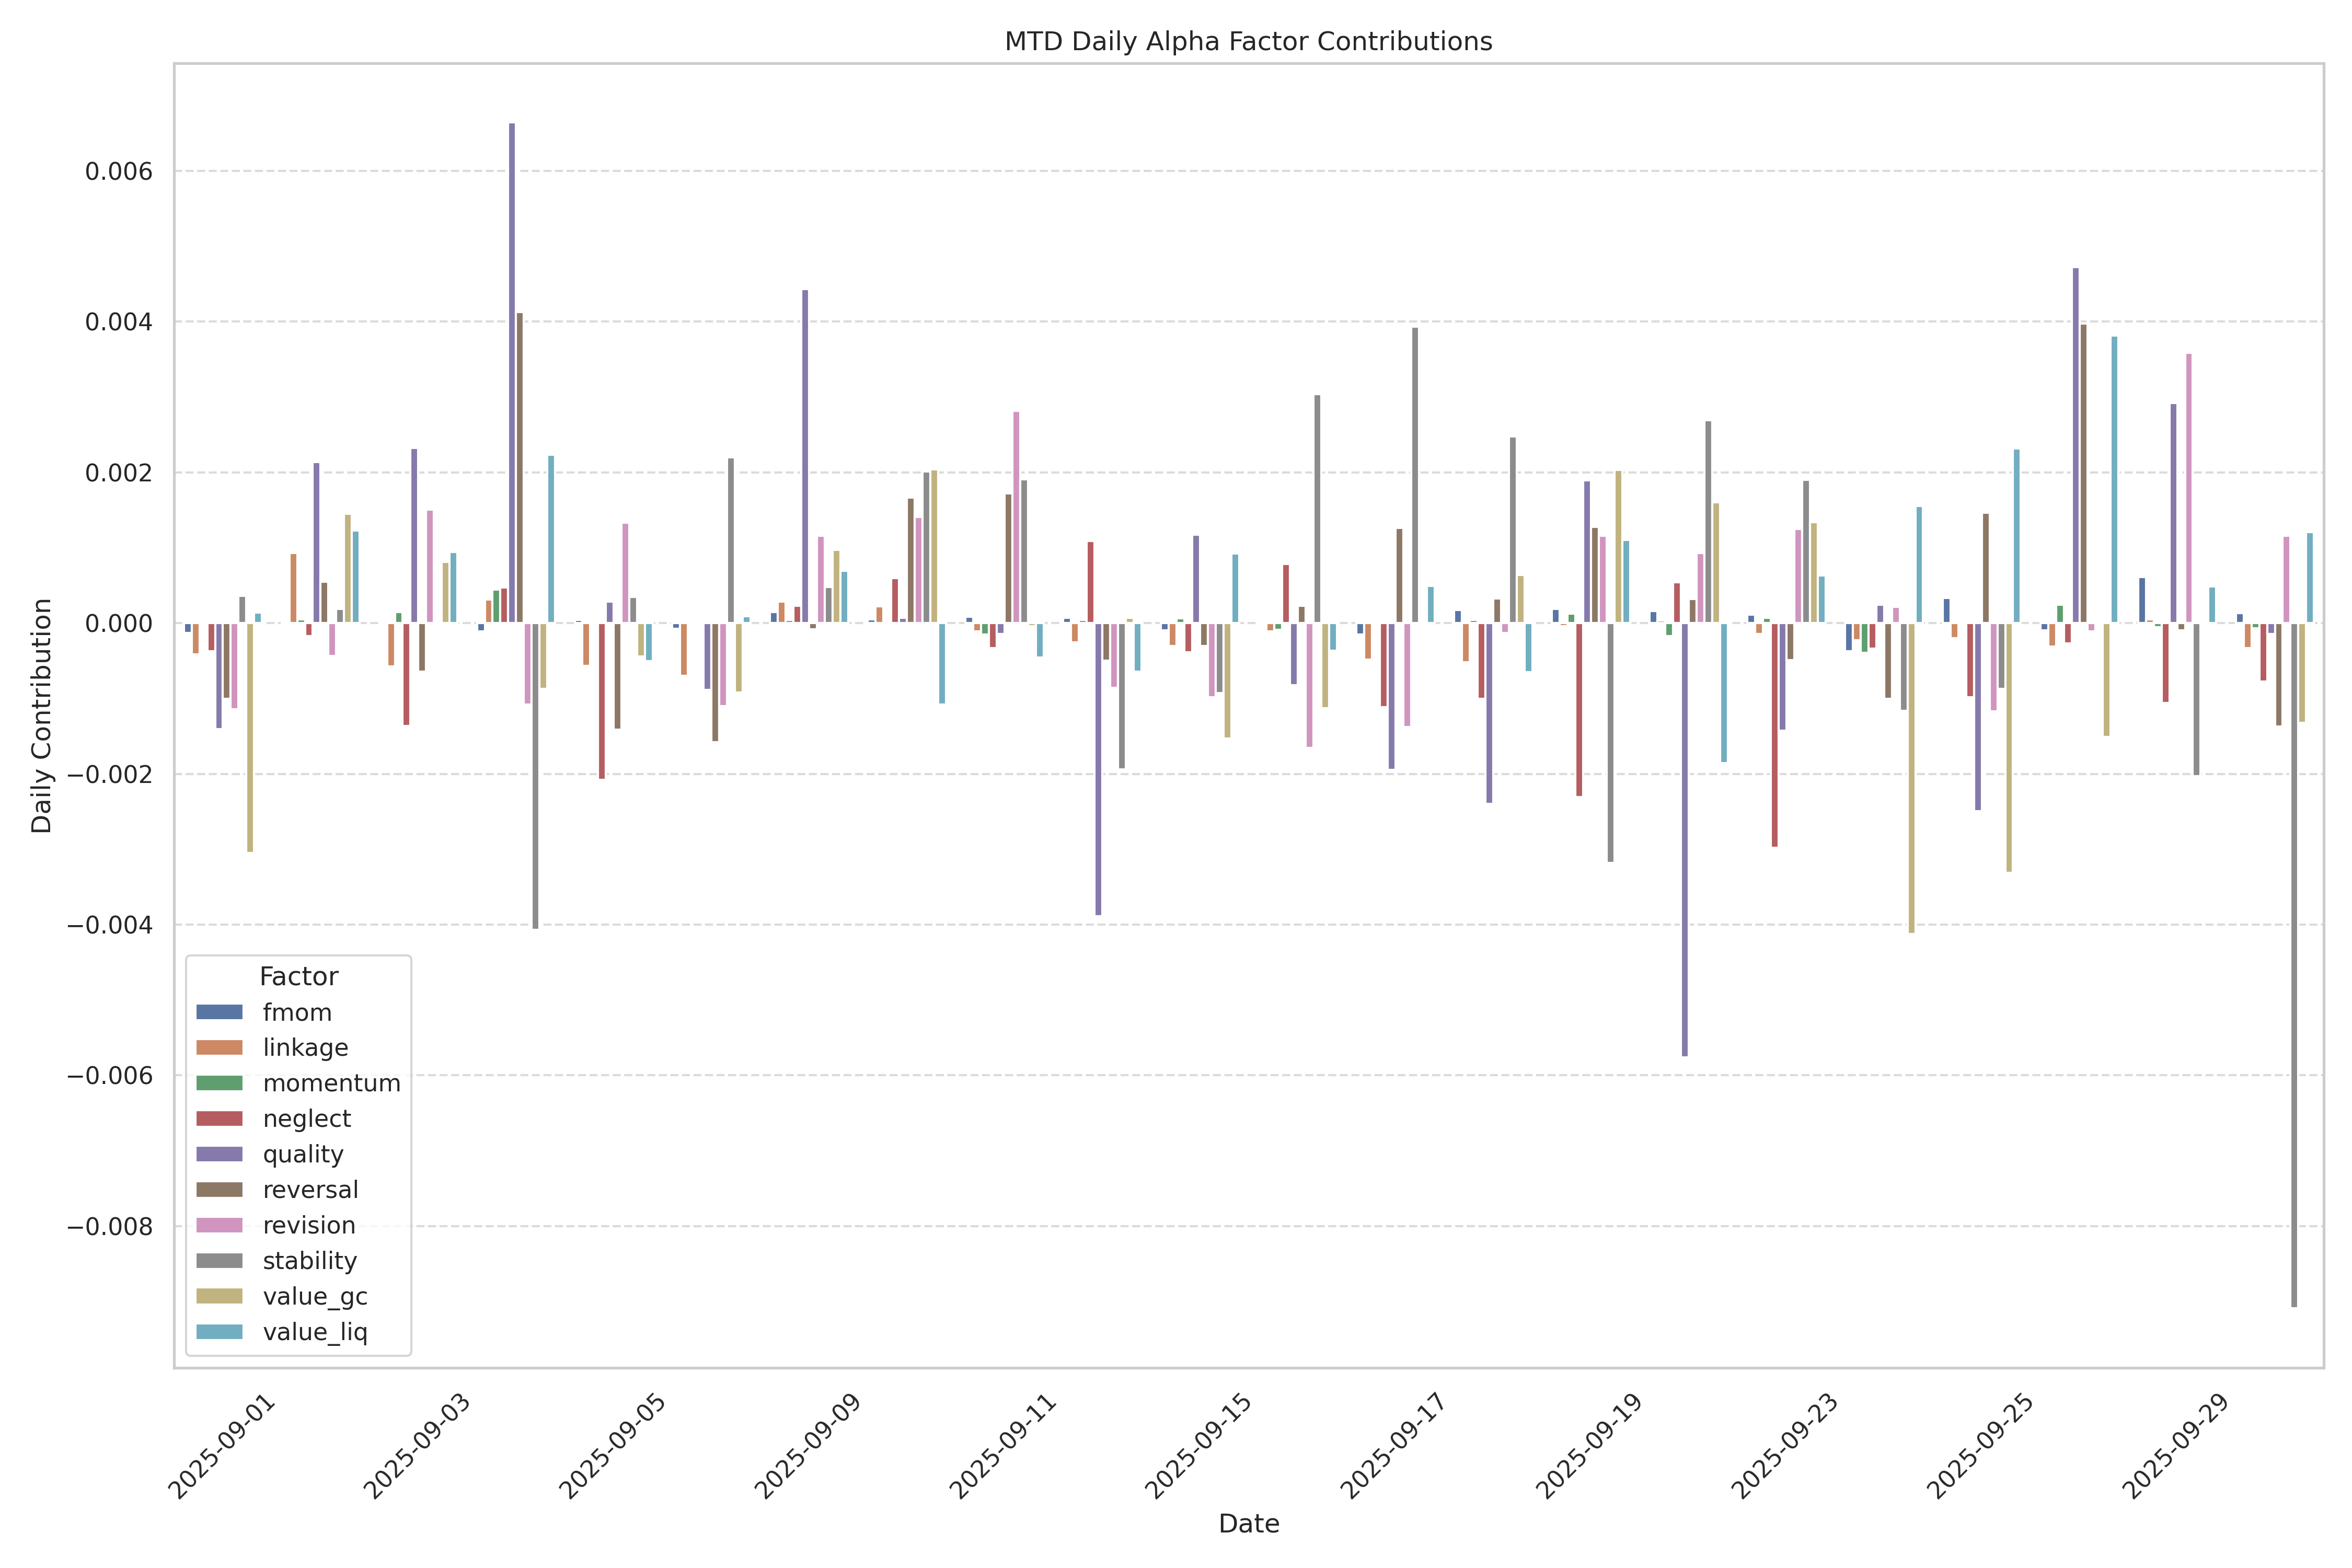Click the lowest gray stability bar

[2294, 965]
